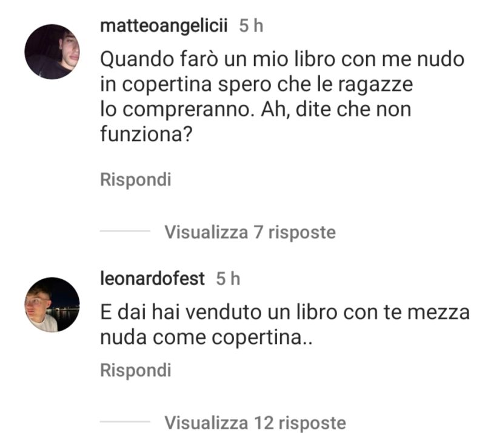This screenshot has height=433, width=485.
Task: Click the divider line beside Visualizza 12 risposte
Action: click(x=125, y=421)
